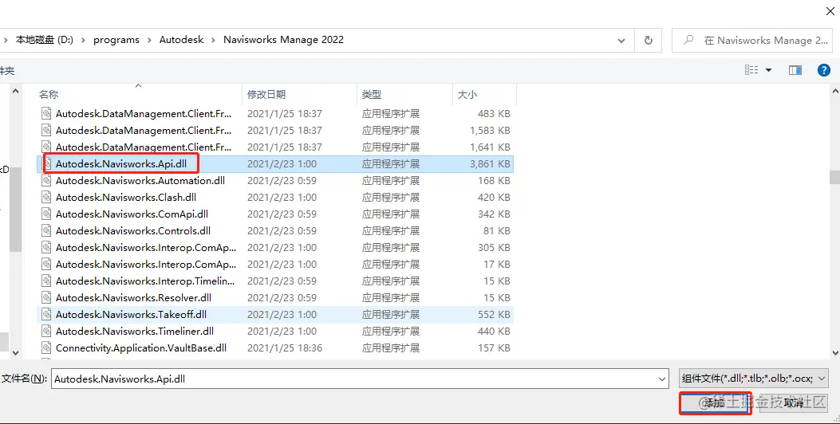The width and height of the screenshot is (840, 424).
Task: Open the blue help question-mark icon
Action: click(824, 70)
